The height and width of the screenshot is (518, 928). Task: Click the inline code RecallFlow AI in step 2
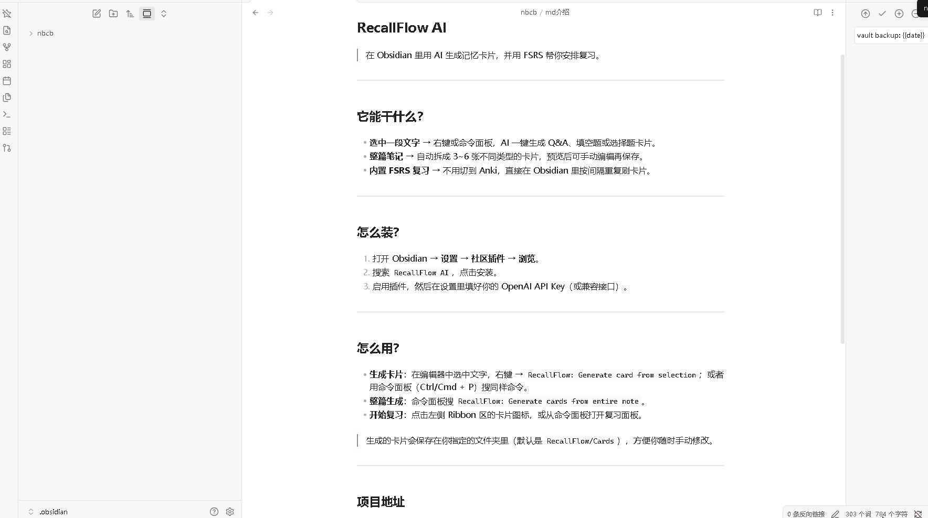(x=421, y=273)
